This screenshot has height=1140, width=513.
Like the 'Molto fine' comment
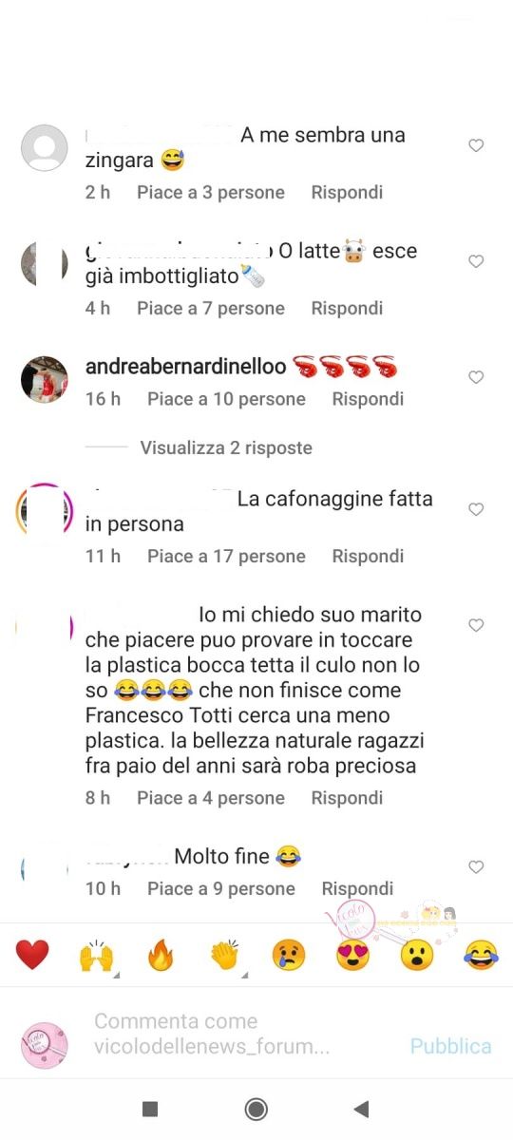click(x=476, y=867)
